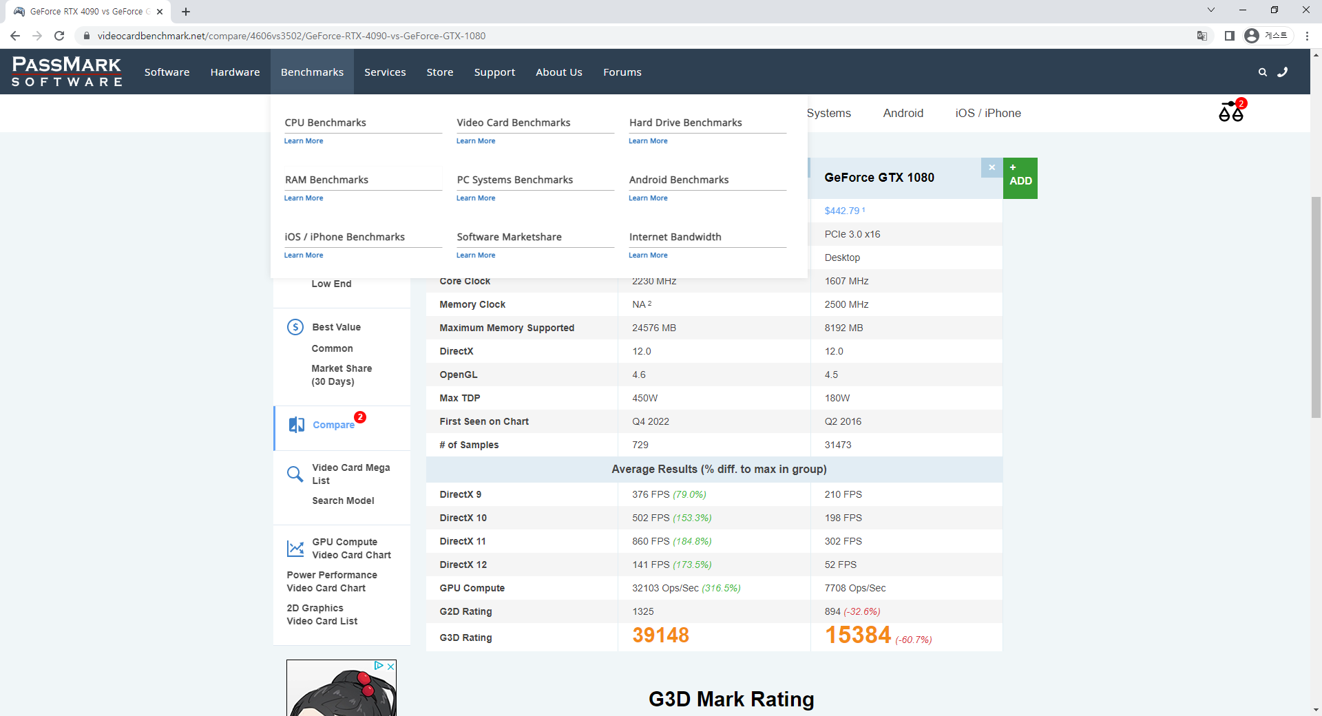Screen dimensions: 1322x716
Task: Click Learn More under CPU Benchmarks
Action: (304, 141)
